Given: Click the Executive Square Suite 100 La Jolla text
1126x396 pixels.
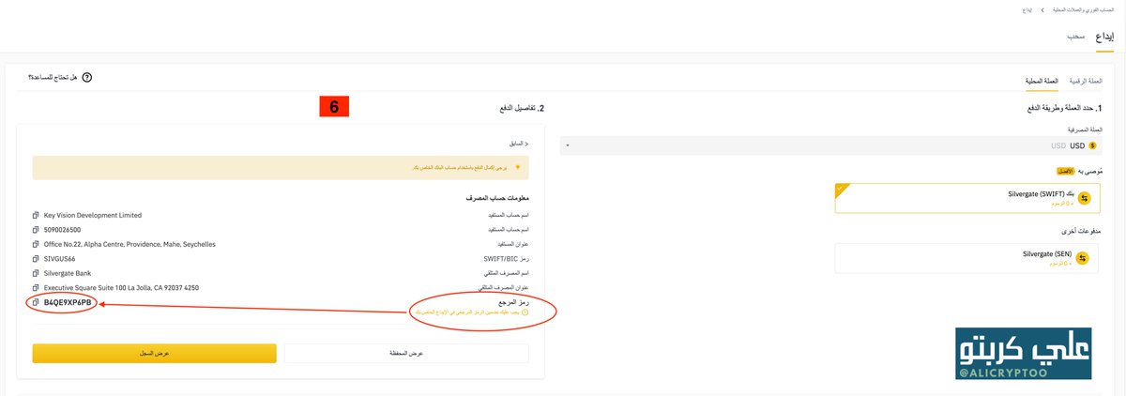Looking at the screenshot, I should tap(121, 287).
